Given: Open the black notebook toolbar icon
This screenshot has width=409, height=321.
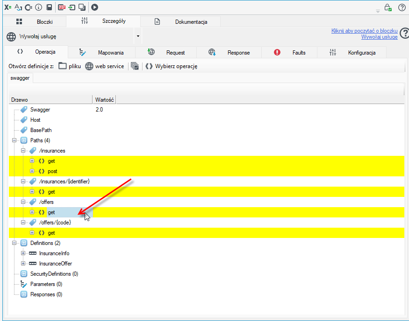Looking at the screenshot, I should [49, 7].
